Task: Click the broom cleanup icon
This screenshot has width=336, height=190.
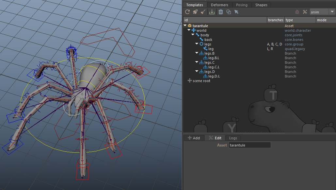Action: pyautogui.click(x=203, y=12)
